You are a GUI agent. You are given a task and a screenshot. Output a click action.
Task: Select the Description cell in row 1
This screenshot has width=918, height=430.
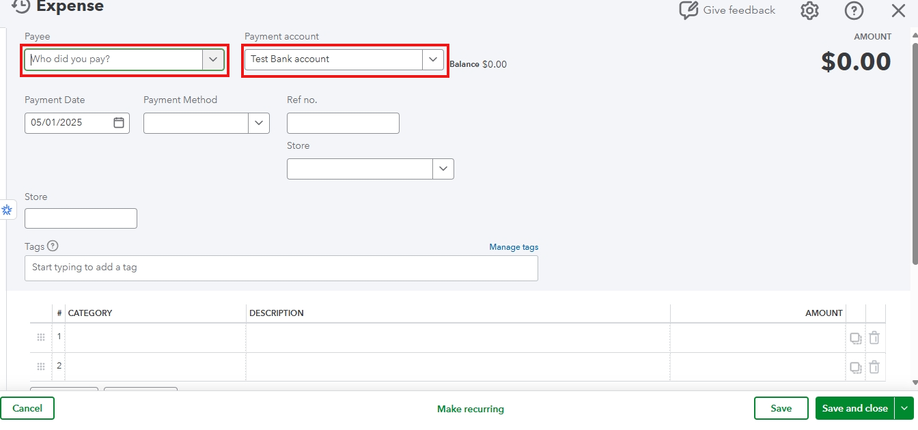tap(458, 337)
